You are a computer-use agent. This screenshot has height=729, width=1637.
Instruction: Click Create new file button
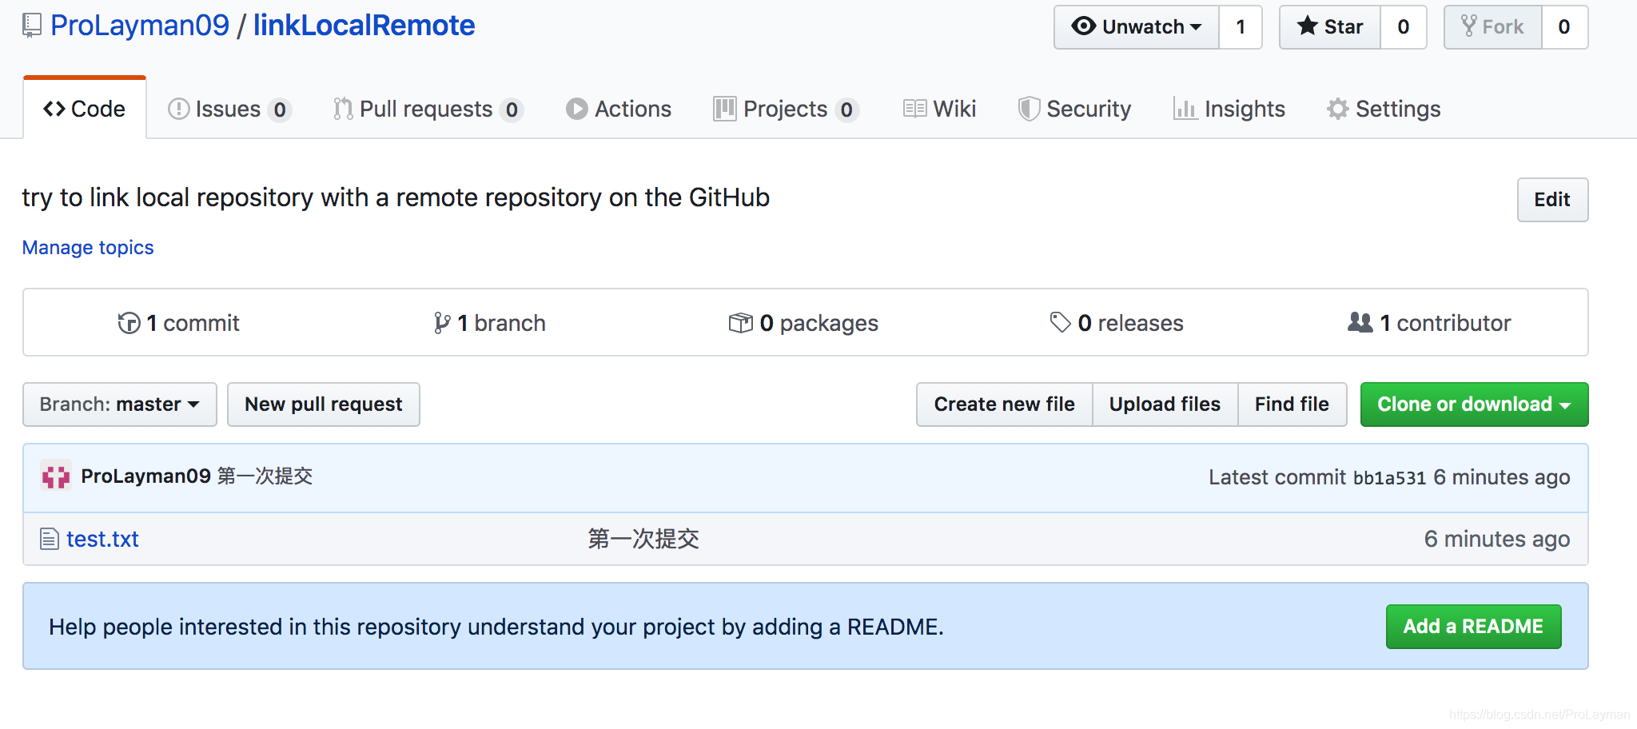tap(1005, 404)
